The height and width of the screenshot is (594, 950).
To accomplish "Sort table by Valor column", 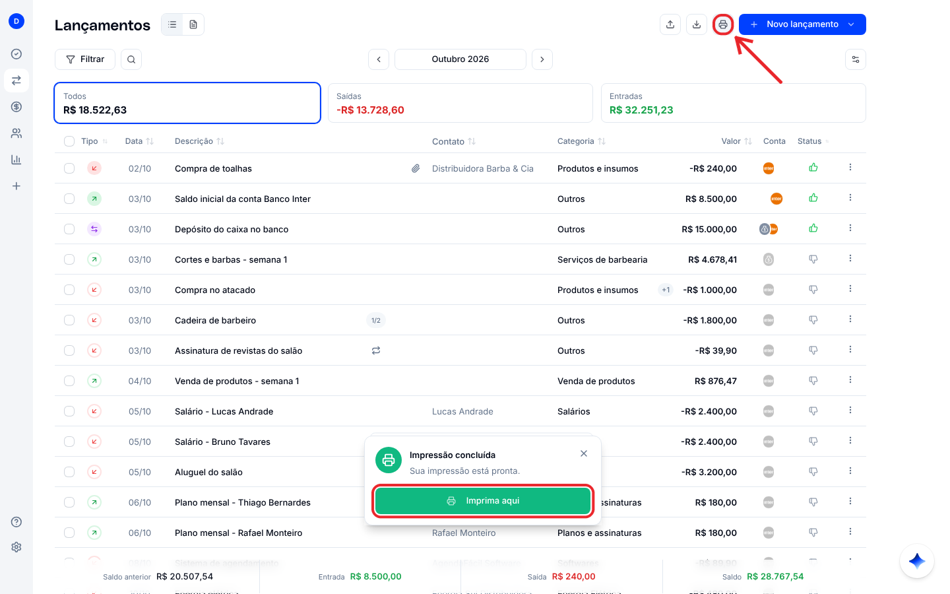I will 736,141.
